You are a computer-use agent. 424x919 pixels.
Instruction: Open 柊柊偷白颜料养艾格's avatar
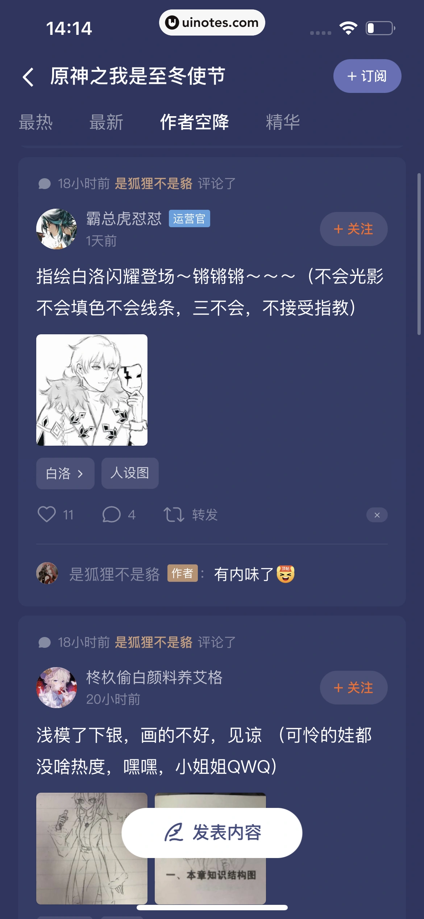point(57,687)
